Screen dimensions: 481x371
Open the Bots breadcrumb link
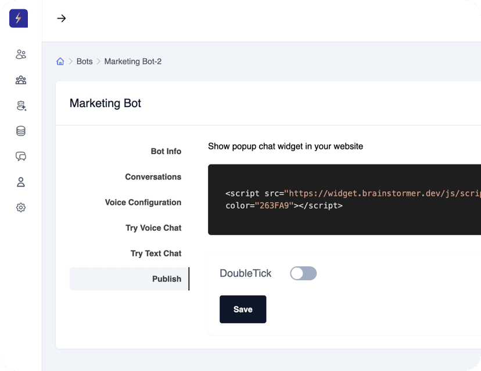click(84, 61)
